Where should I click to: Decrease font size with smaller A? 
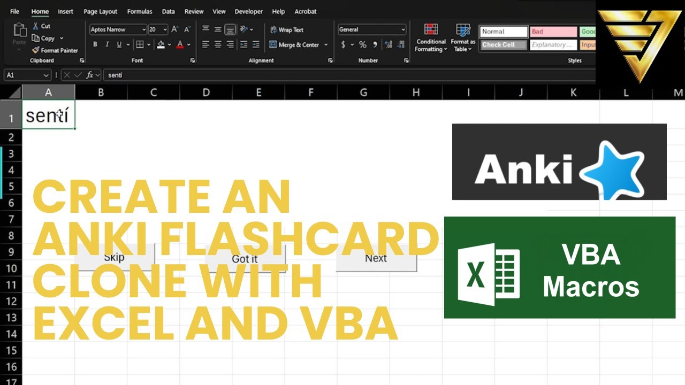tap(186, 29)
